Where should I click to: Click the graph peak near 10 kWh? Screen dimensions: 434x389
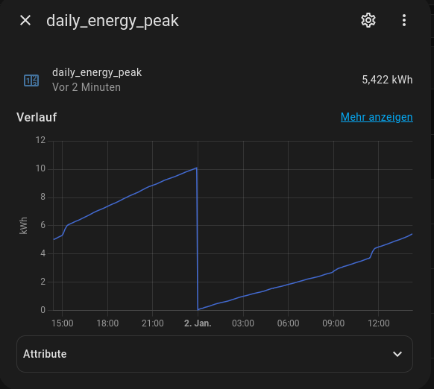[196, 168]
